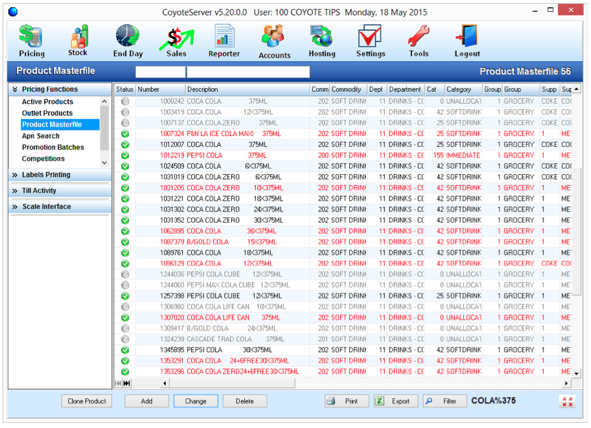Click the status icon for product 1000242

click(x=125, y=102)
